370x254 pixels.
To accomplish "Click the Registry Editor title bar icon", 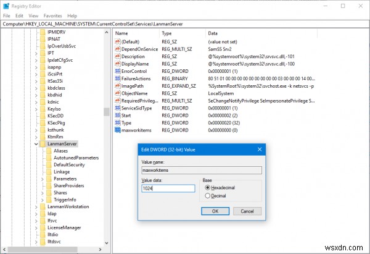I will click(6, 6).
